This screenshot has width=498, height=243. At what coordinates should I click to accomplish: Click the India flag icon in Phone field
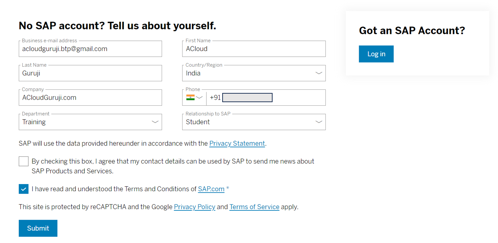pos(190,98)
